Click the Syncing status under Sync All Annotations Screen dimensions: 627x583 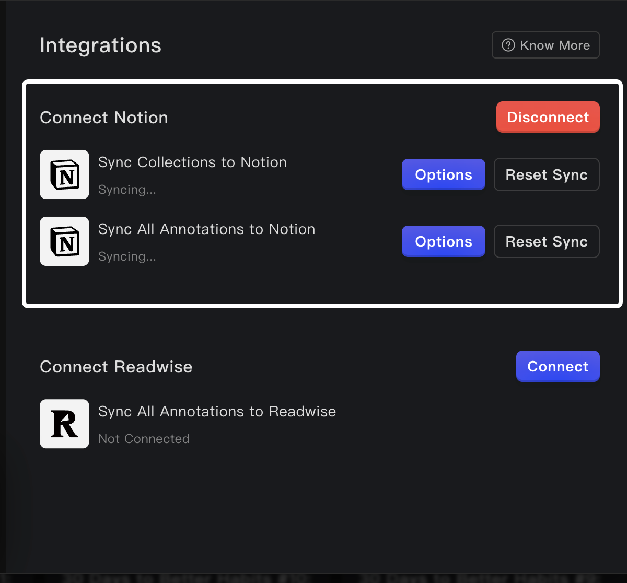point(127,256)
